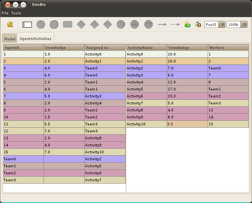Click Workers cell Team0 for Activity2

[x=228, y=68]
